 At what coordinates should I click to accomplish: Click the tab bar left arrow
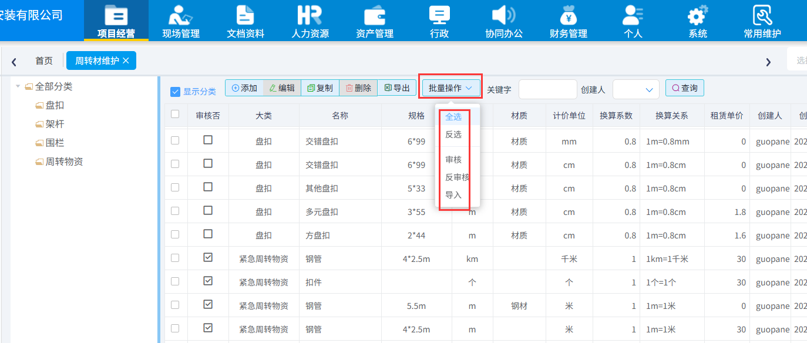coord(14,61)
